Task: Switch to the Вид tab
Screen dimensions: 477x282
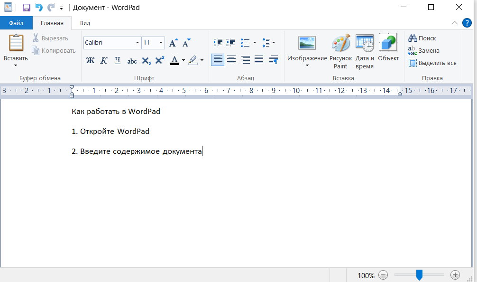Action: (x=85, y=23)
